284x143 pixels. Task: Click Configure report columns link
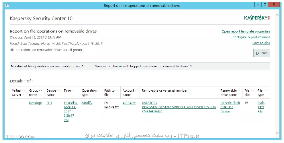(x=251, y=37)
